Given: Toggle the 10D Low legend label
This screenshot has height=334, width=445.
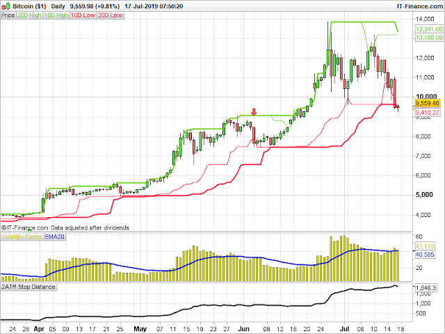Looking at the screenshot, I should tap(83, 15).
